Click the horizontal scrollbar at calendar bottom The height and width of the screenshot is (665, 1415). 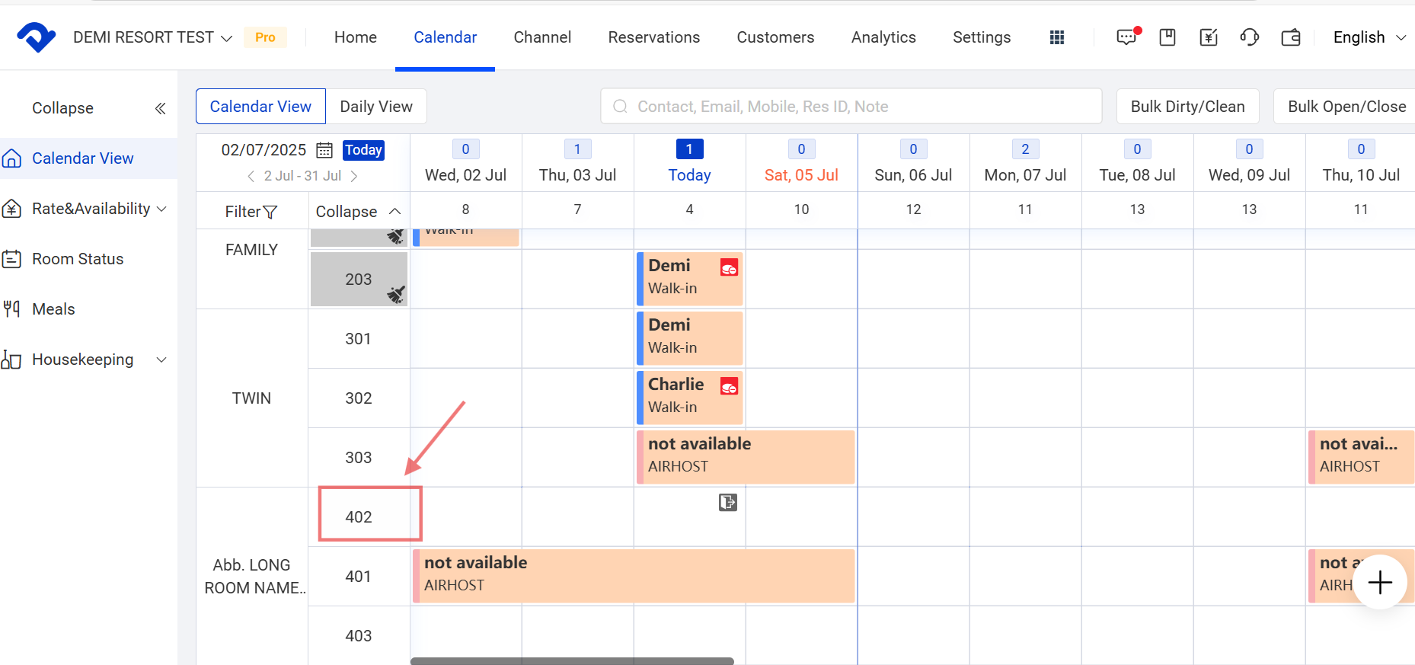572,661
